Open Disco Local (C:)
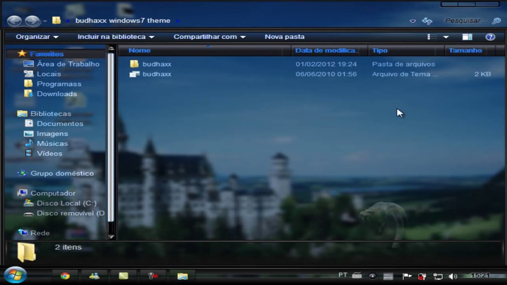 tap(67, 203)
